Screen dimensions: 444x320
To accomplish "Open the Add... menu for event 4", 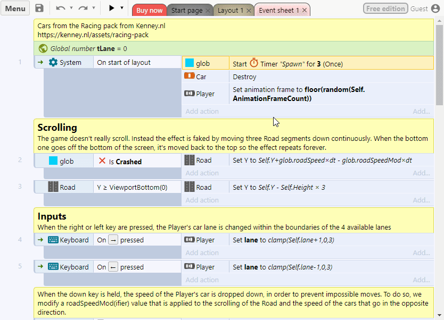I will [x=421, y=252].
